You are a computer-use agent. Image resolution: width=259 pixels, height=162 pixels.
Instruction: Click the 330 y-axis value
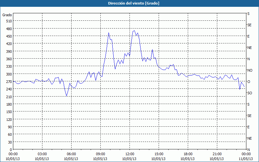point(9,66)
